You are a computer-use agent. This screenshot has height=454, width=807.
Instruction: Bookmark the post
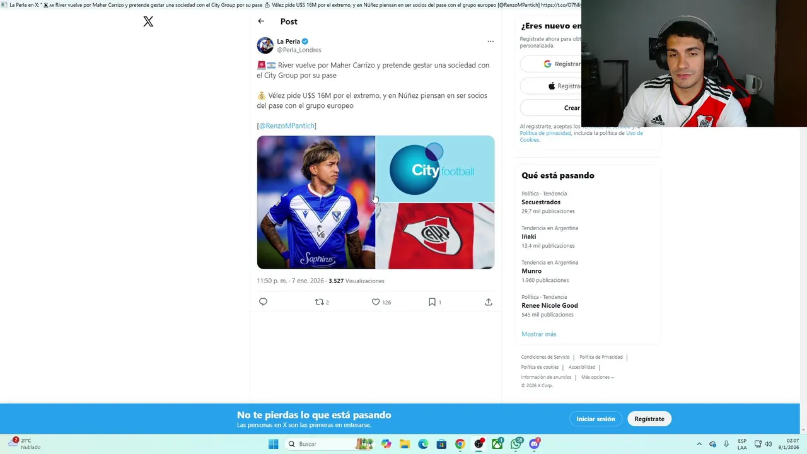(432, 302)
